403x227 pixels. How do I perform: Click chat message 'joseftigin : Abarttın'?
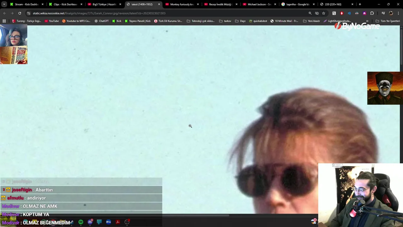[81, 190]
